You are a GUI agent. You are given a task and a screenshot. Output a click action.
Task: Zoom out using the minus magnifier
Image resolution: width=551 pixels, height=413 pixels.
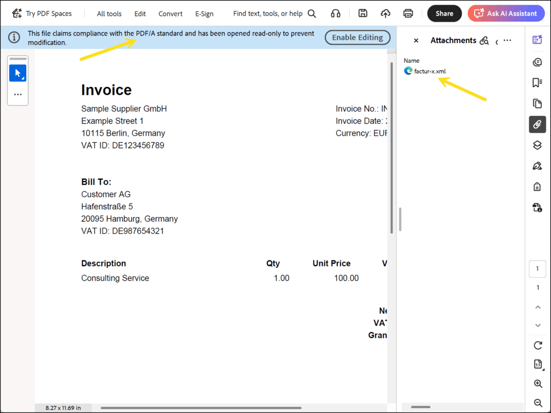coord(537,403)
